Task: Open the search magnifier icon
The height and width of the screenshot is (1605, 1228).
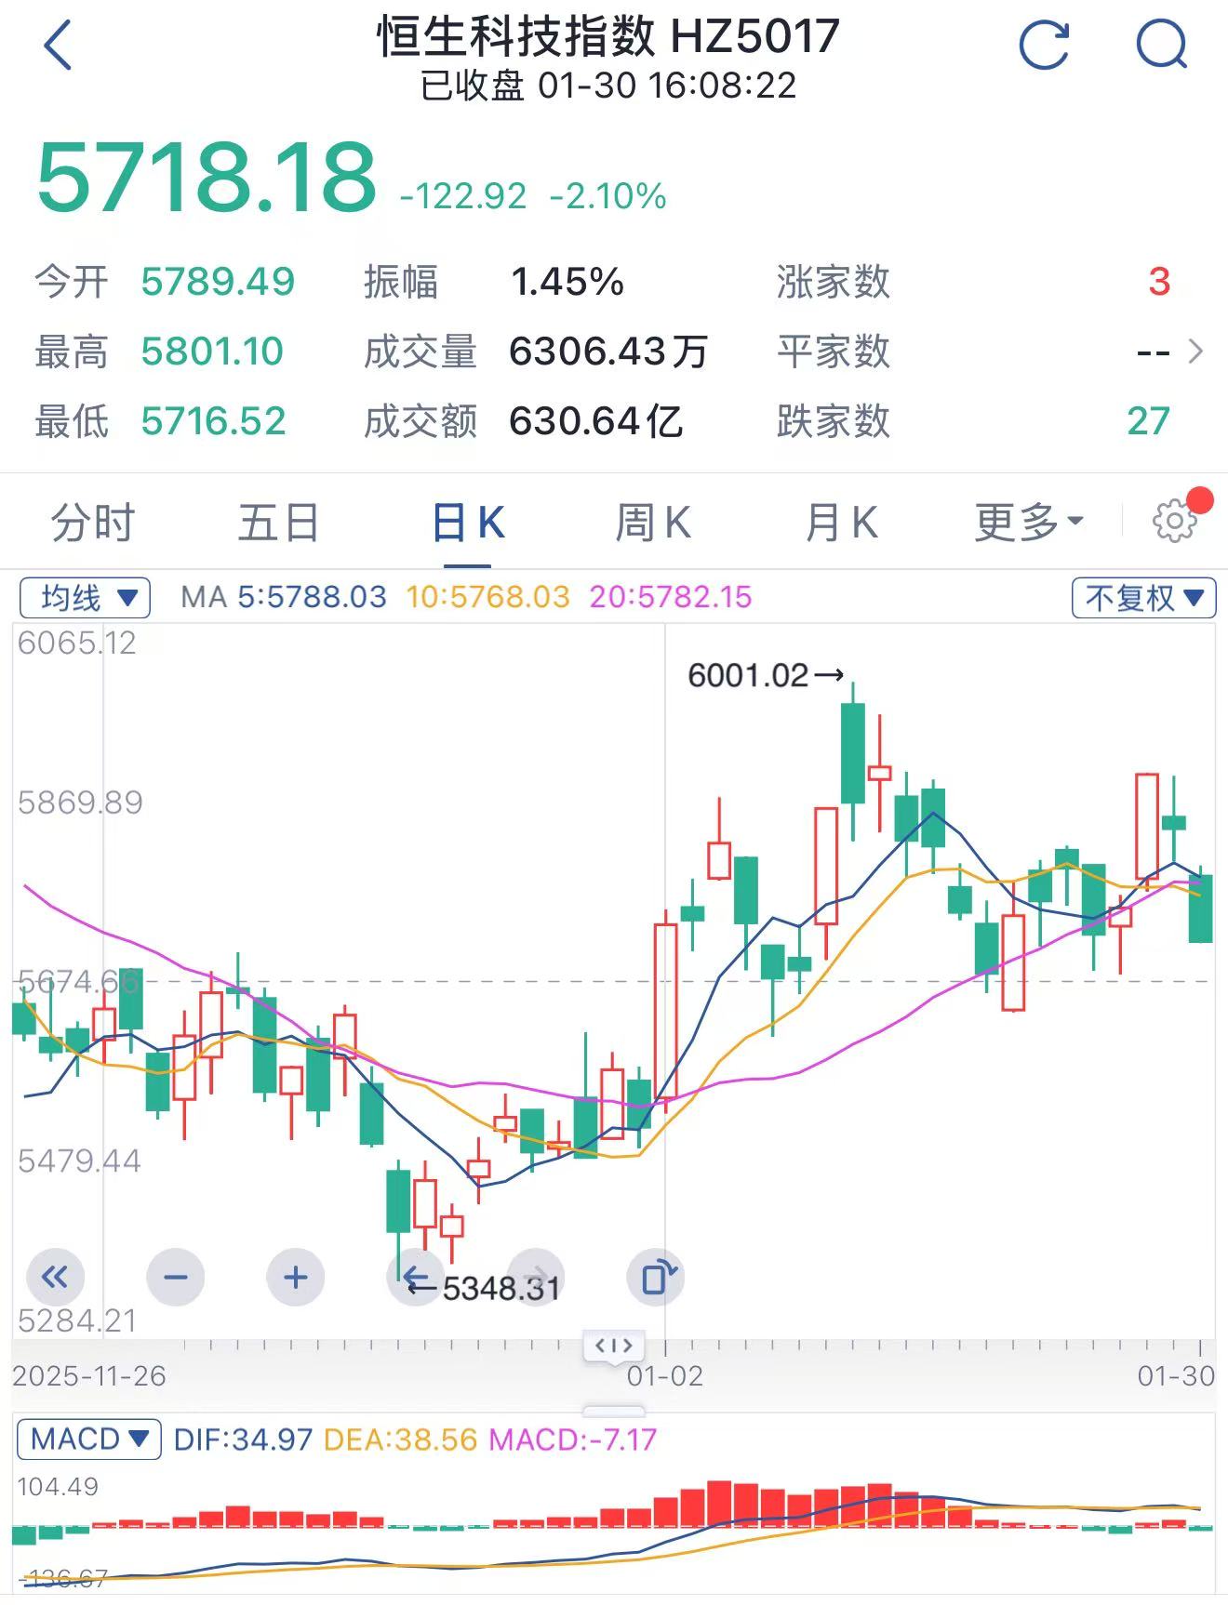Action: (x=1163, y=45)
